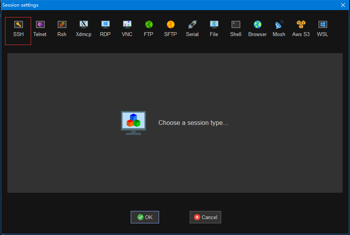350x235 pixels.
Task: Choose the File session type
Action: (x=214, y=29)
